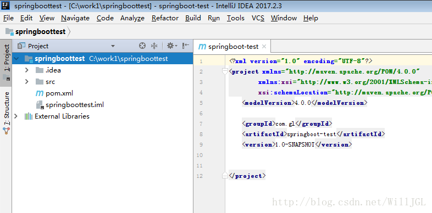Close the springboot-test editor tab
This screenshot has height=213, width=432.
pos(264,47)
